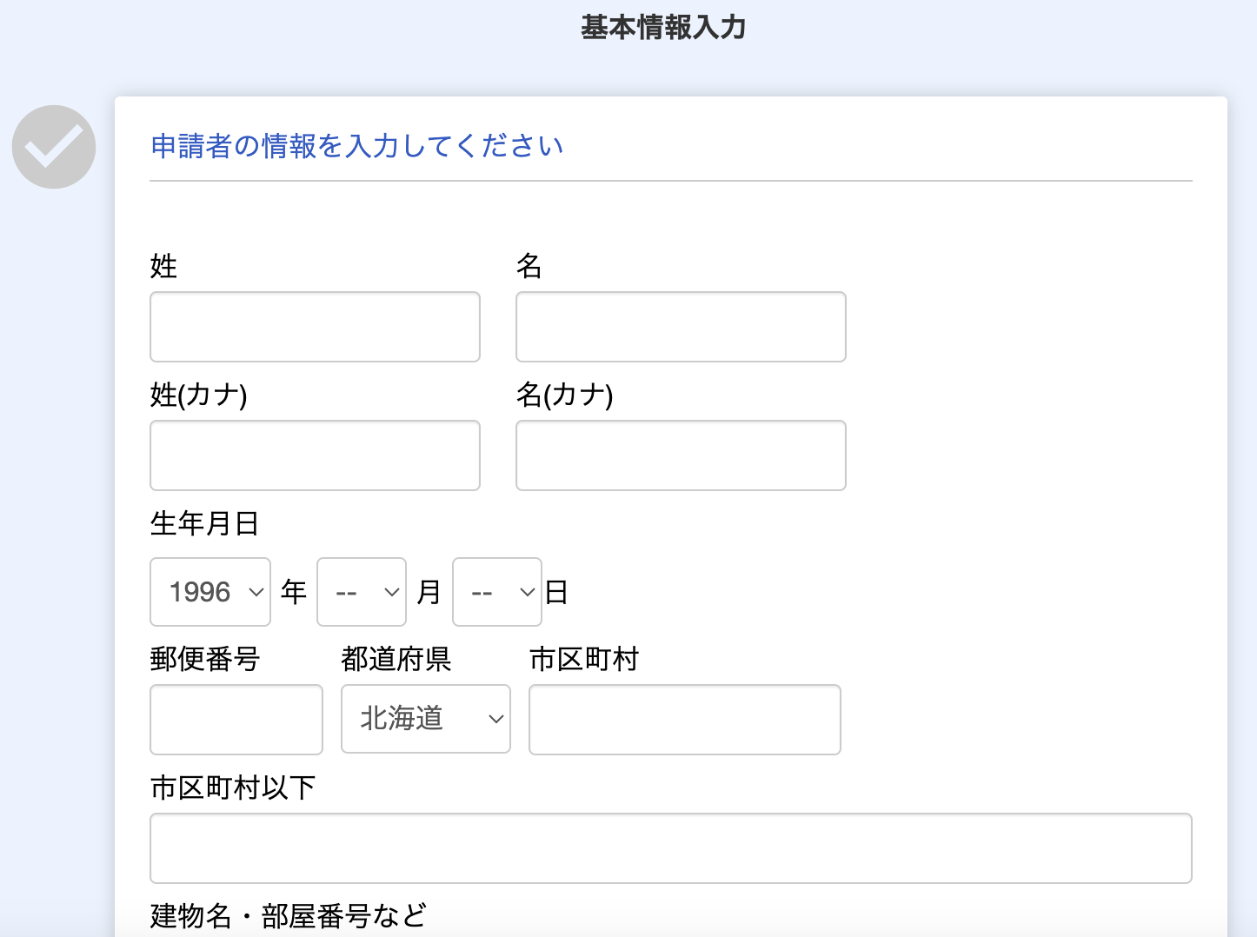Expand the 都道府県 dropdown showing 北海道
This screenshot has width=1257, height=937.
(426, 719)
